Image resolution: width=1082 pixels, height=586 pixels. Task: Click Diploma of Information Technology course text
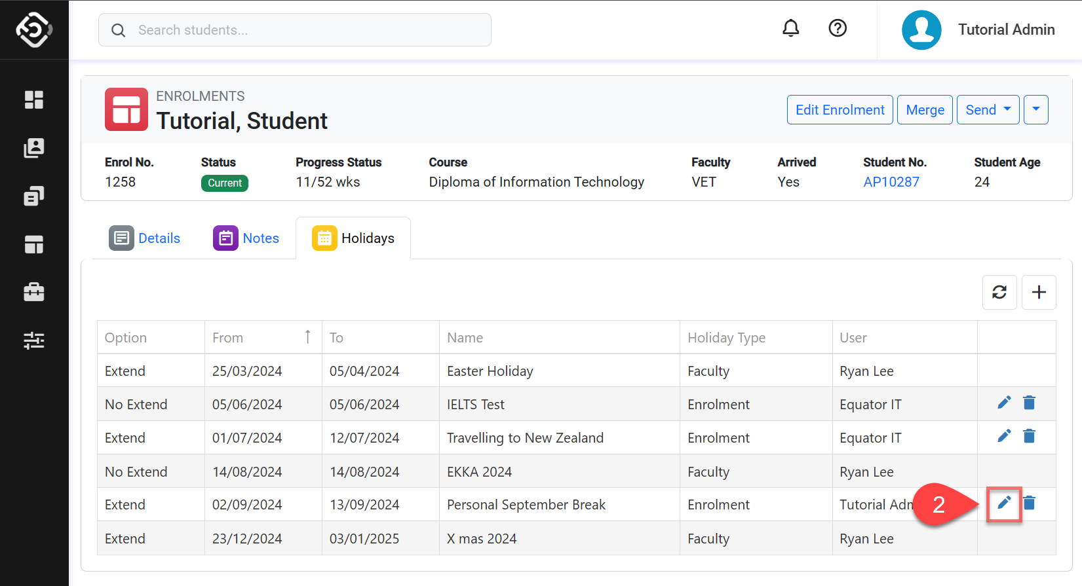pyautogui.click(x=536, y=182)
